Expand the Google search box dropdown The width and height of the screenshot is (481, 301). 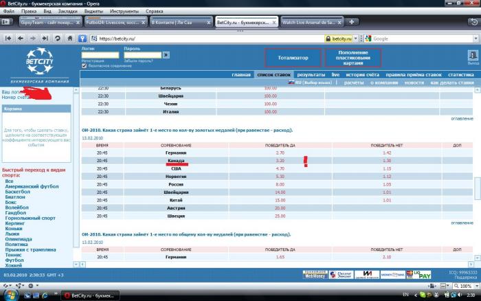[x=476, y=38]
